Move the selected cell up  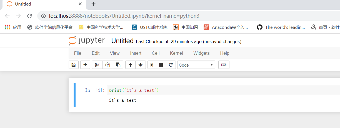[x=130, y=65]
